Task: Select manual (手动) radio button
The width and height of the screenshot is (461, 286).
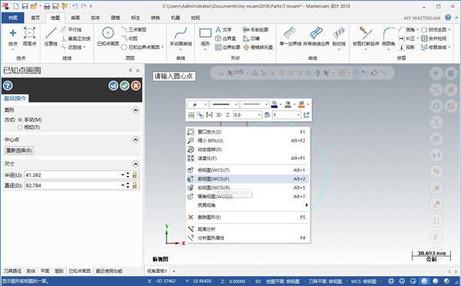Action: (20, 120)
